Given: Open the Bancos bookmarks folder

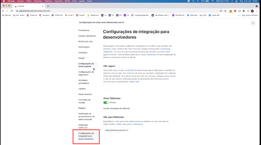Looking at the screenshot, I should pos(6,15).
